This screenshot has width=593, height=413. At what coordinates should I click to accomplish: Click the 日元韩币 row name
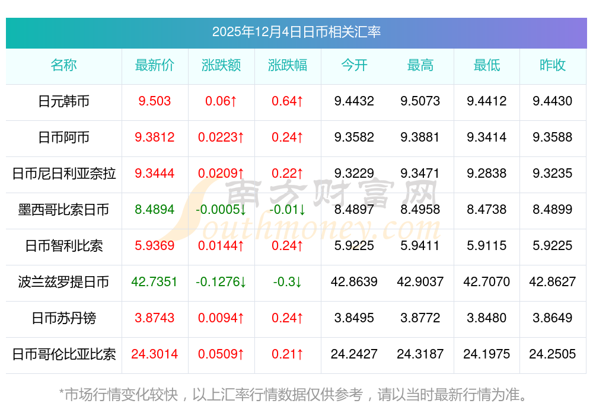(x=63, y=101)
